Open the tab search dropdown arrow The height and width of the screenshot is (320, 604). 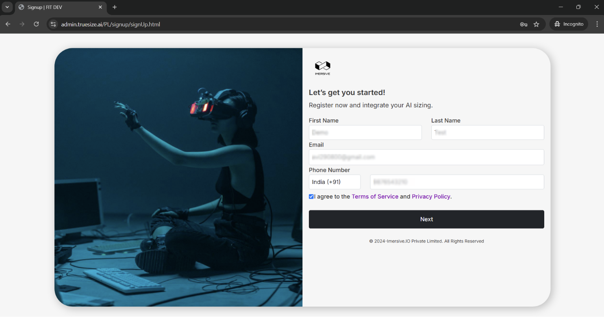(7, 7)
